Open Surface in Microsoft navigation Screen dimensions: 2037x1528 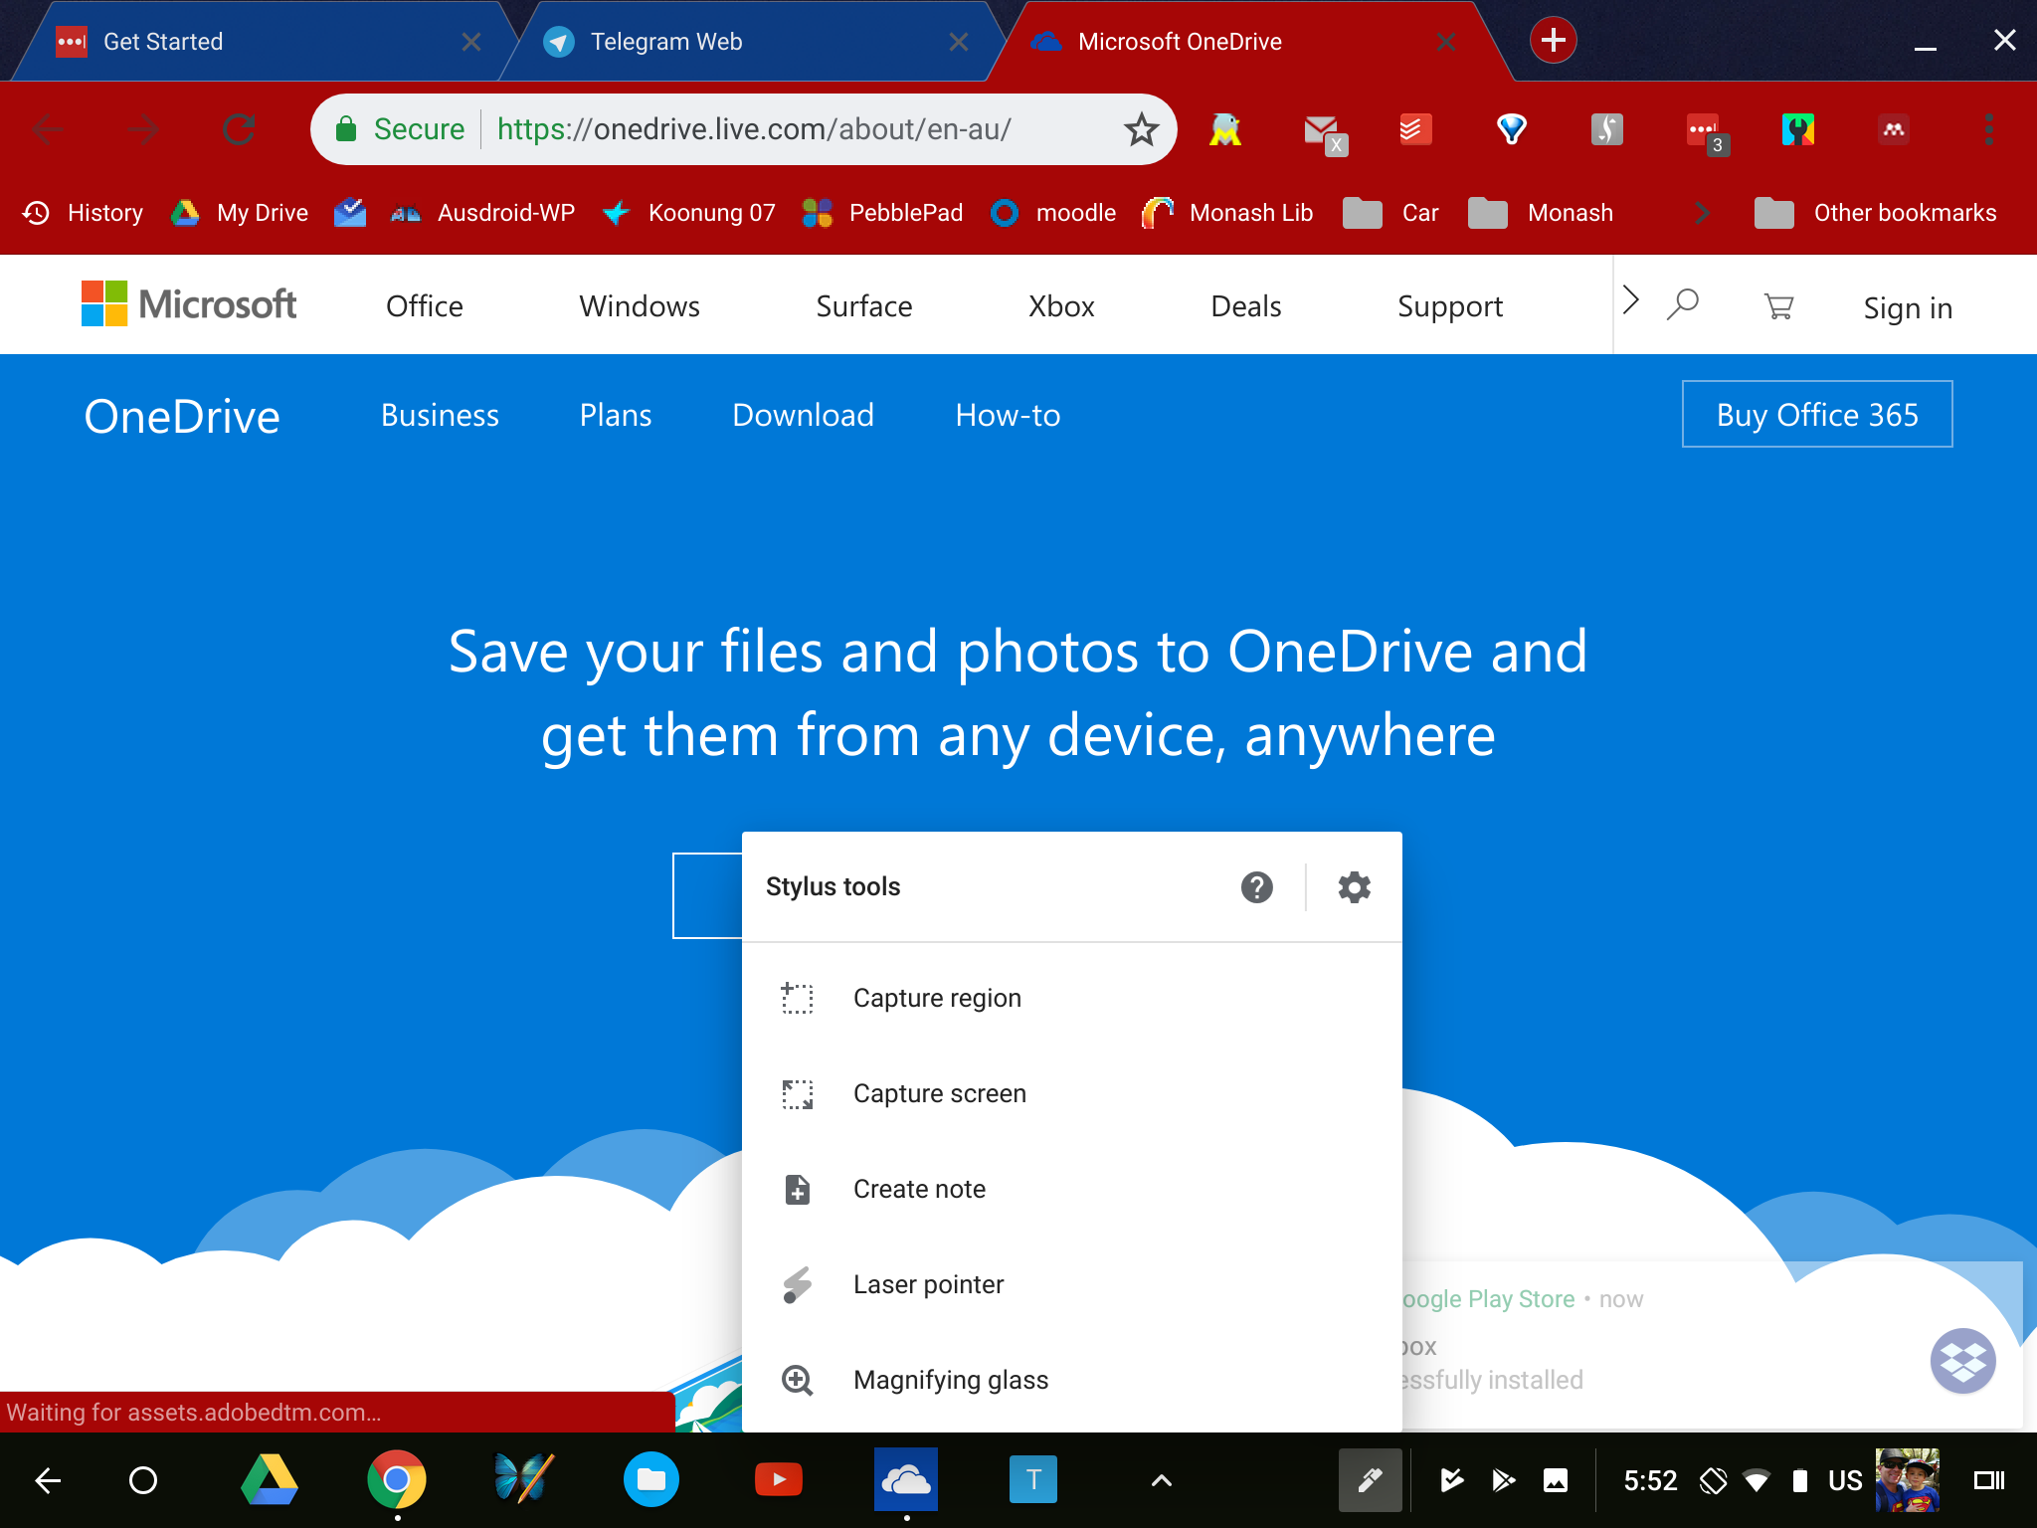click(x=864, y=306)
